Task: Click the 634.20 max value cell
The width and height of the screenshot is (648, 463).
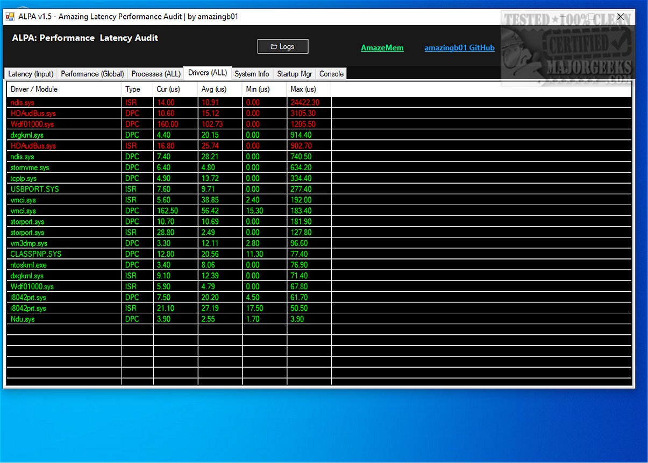Action: coord(309,167)
